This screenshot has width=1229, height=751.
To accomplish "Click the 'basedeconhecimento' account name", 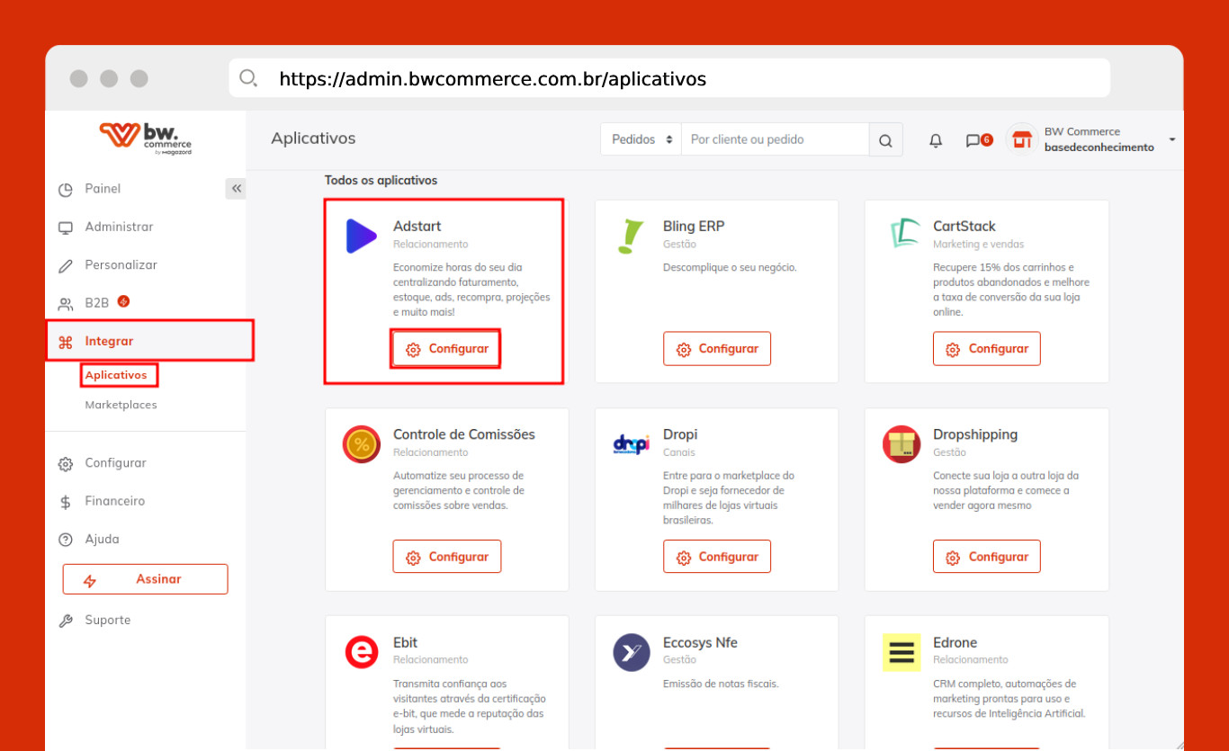I will pyautogui.click(x=1099, y=148).
